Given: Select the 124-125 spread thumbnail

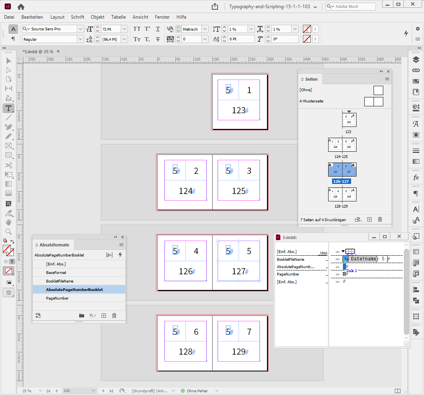Looking at the screenshot, I should pyautogui.click(x=342, y=145).
